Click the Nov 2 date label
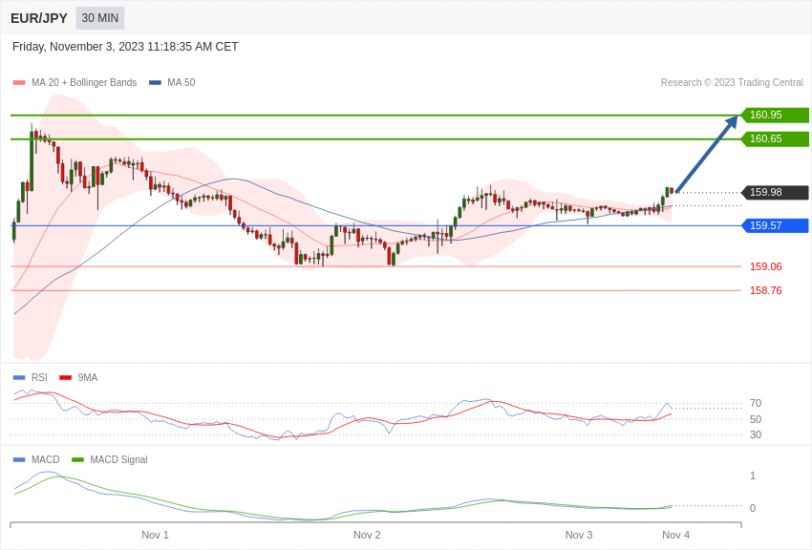This screenshot has height=550, width=812. (367, 535)
